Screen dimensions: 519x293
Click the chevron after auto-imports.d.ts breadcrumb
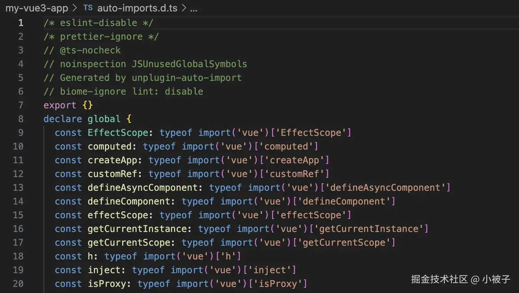tap(184, 8)
